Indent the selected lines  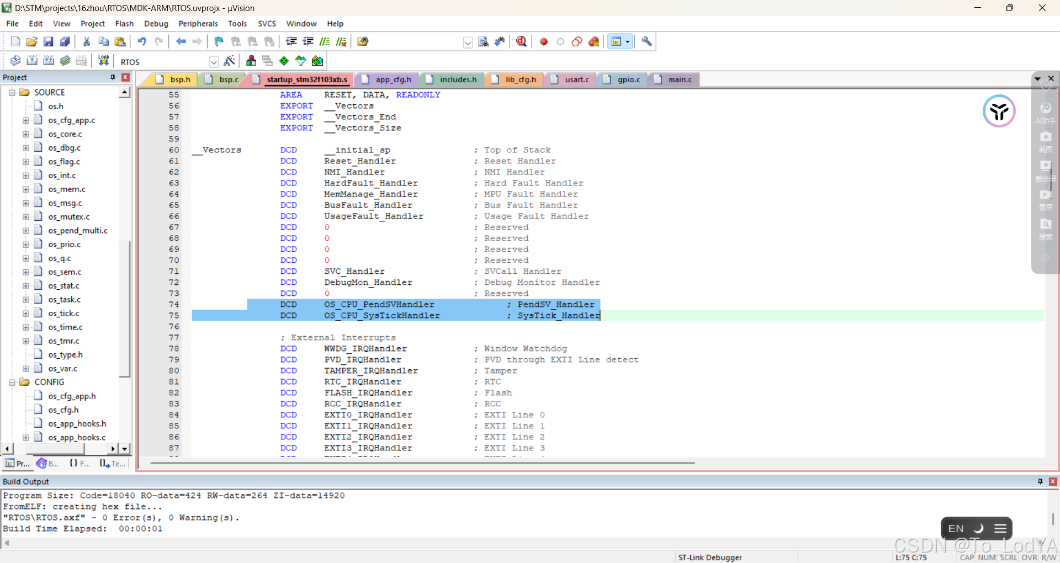(x=291, y=41)
